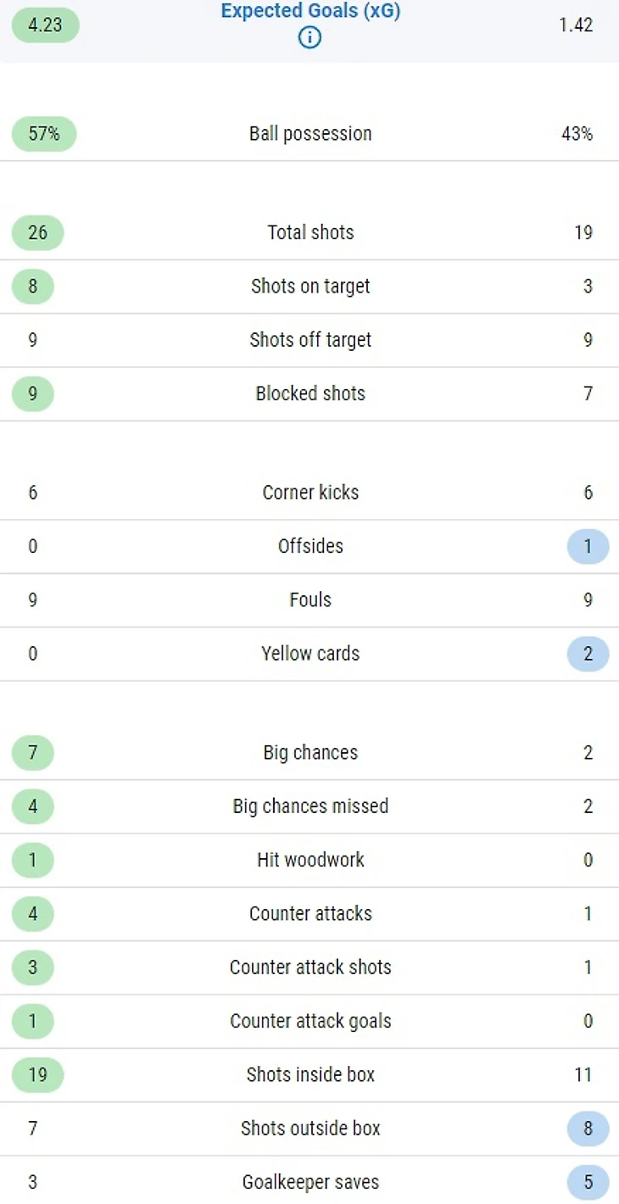
Task: Select the Total shots row label
Action: point(310,232)
